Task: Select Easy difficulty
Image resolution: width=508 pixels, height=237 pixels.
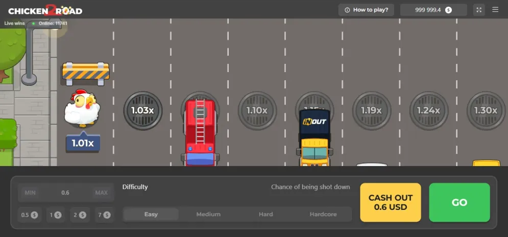Action: 151,215
